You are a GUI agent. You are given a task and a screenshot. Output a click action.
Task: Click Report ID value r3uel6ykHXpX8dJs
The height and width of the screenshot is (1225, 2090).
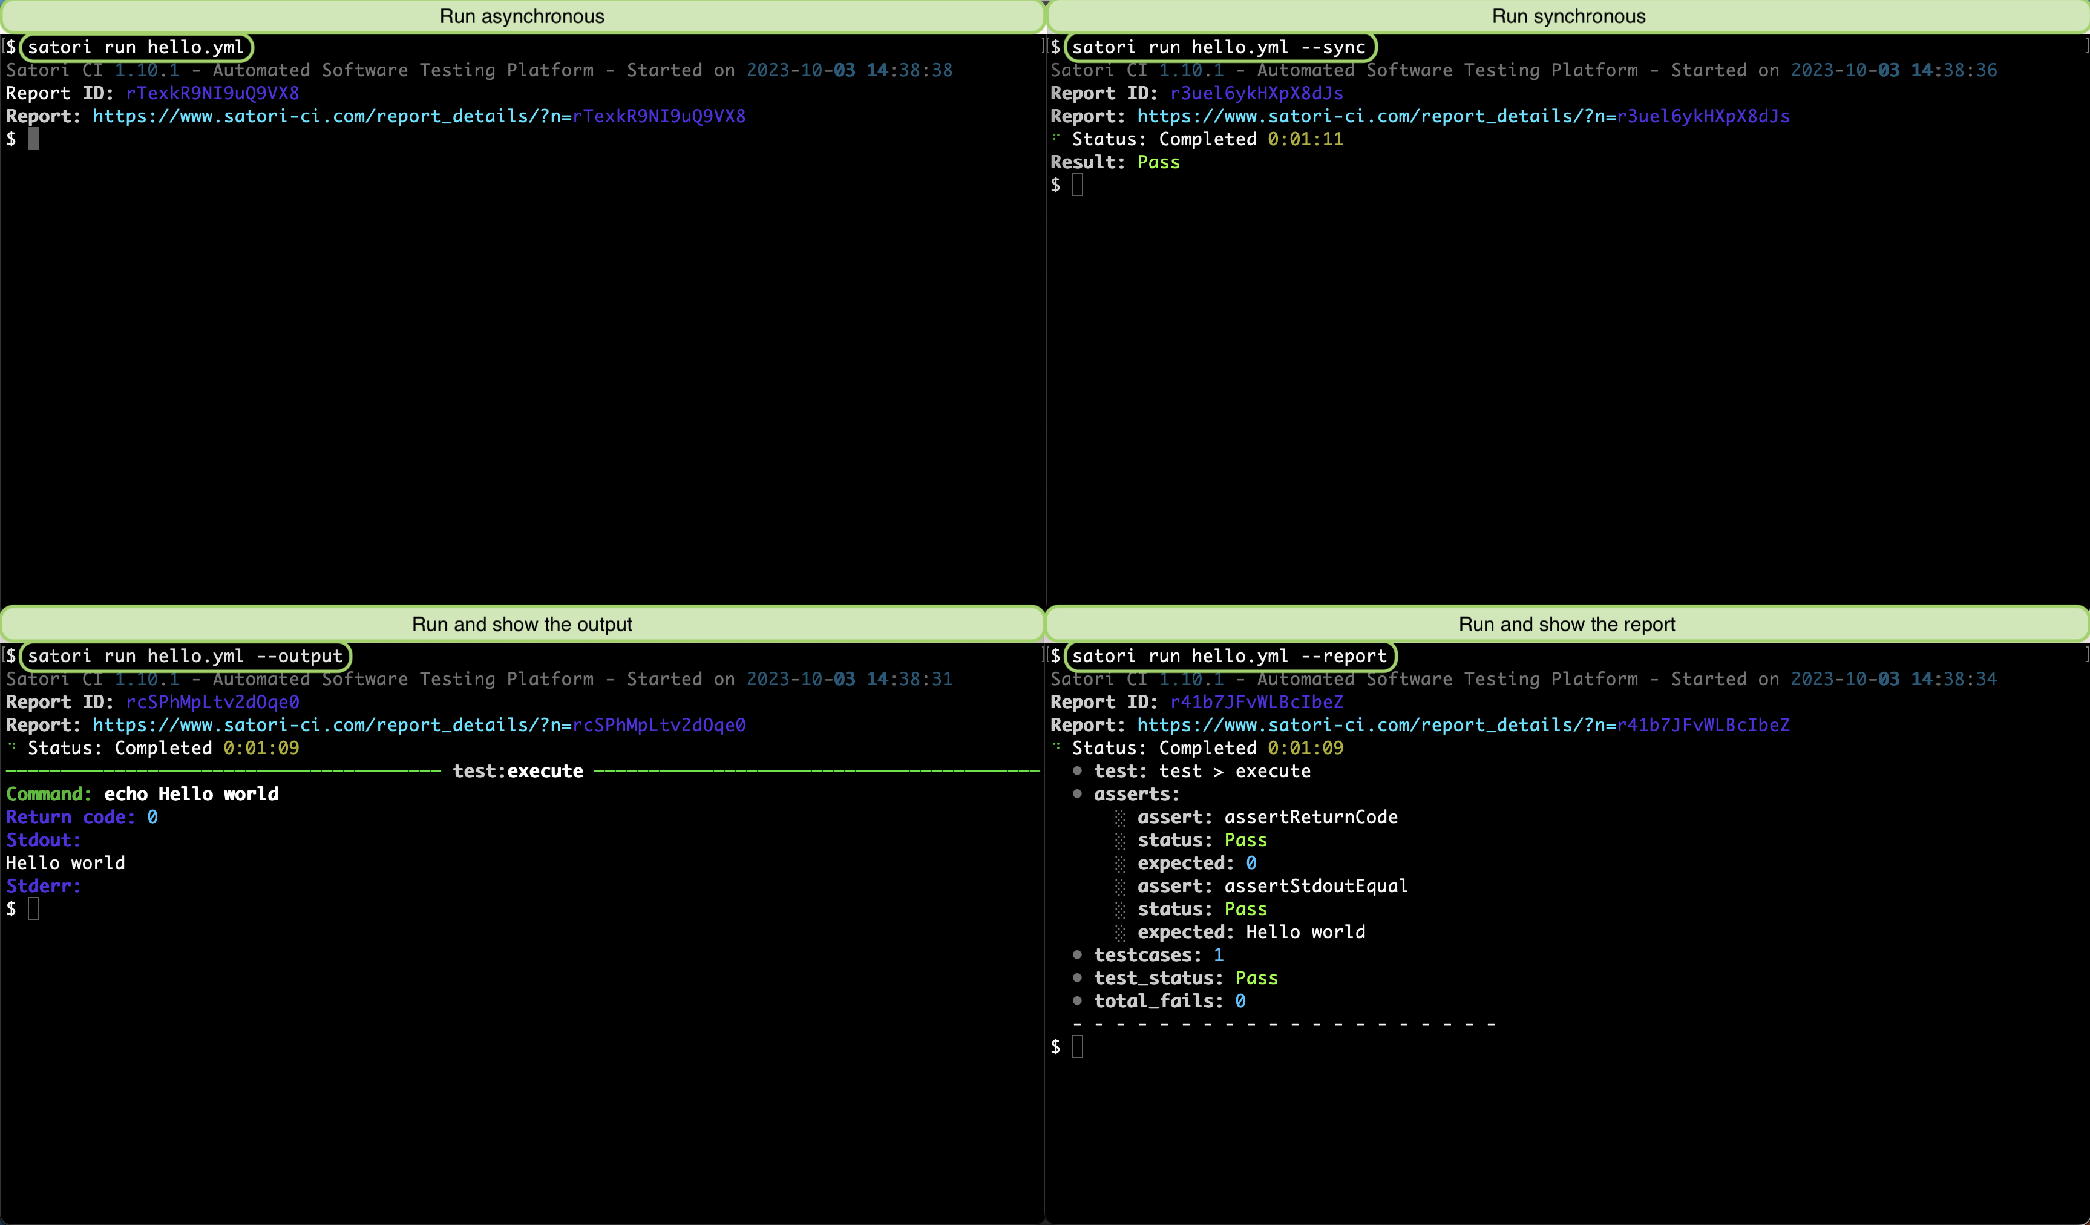tap(1257, 93)
